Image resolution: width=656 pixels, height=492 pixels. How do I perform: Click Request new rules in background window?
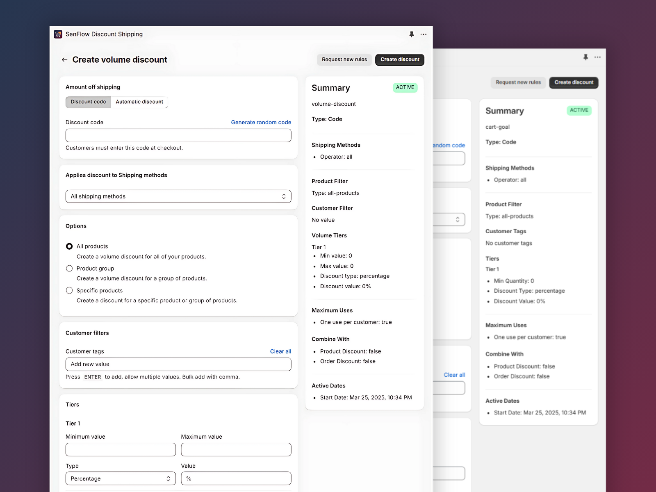pos(518,82)
